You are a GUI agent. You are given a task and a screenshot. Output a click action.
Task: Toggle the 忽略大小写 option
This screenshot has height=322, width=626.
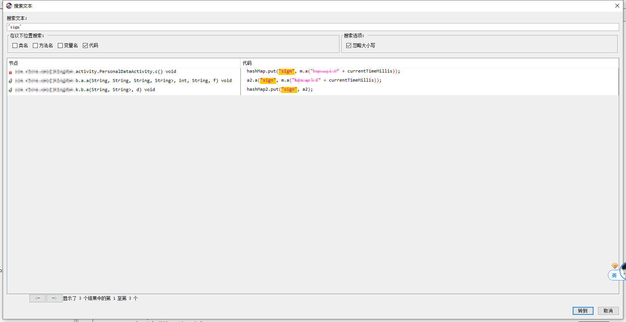click(x=349, y=46)
